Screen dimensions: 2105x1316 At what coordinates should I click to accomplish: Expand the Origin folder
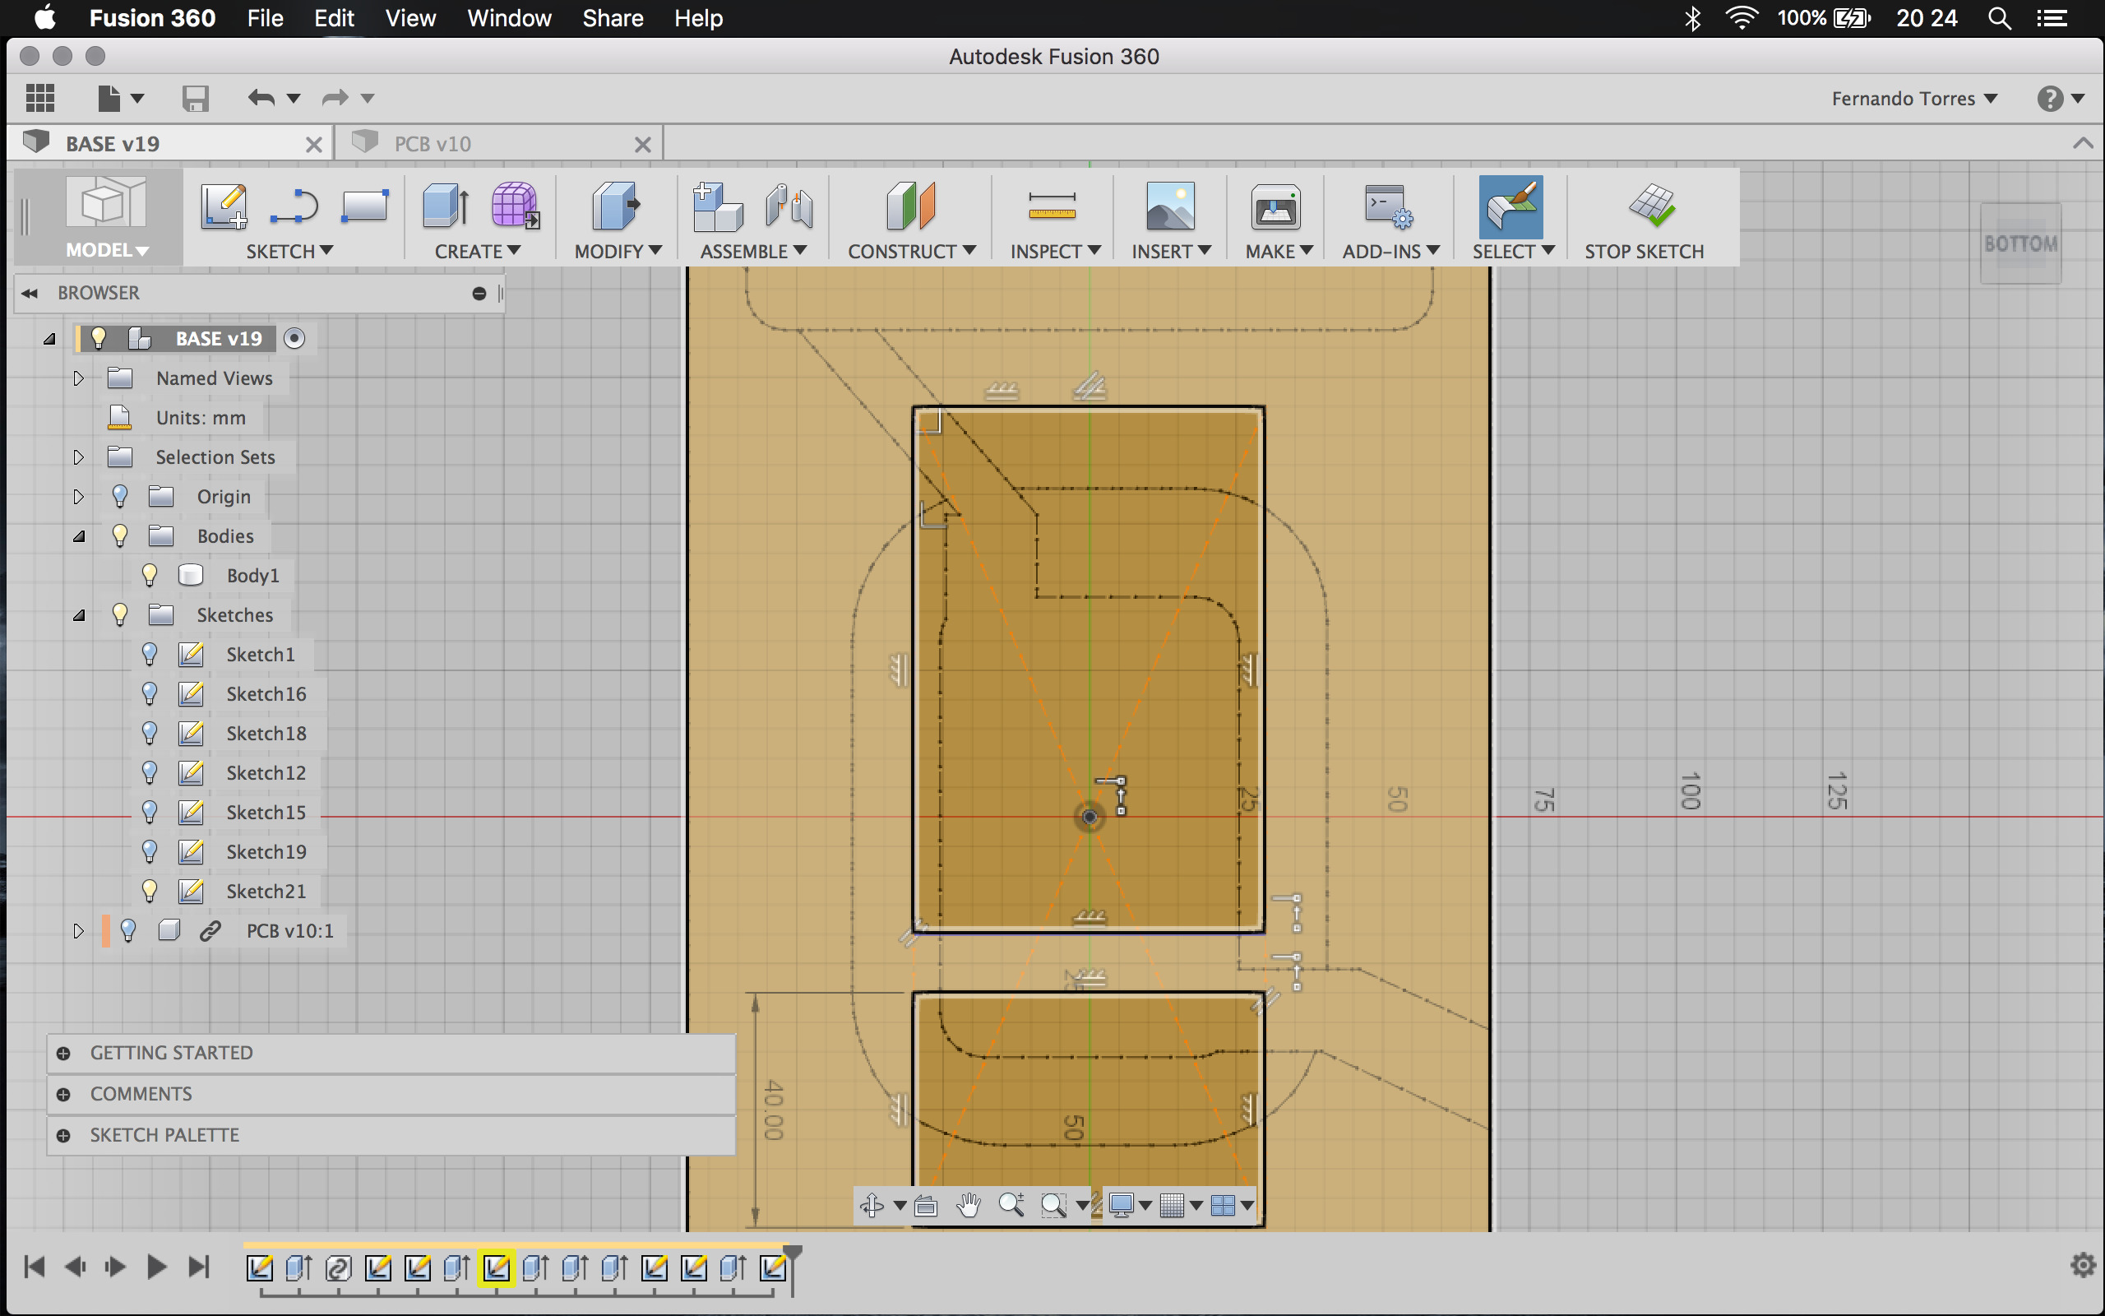(78, 497)
